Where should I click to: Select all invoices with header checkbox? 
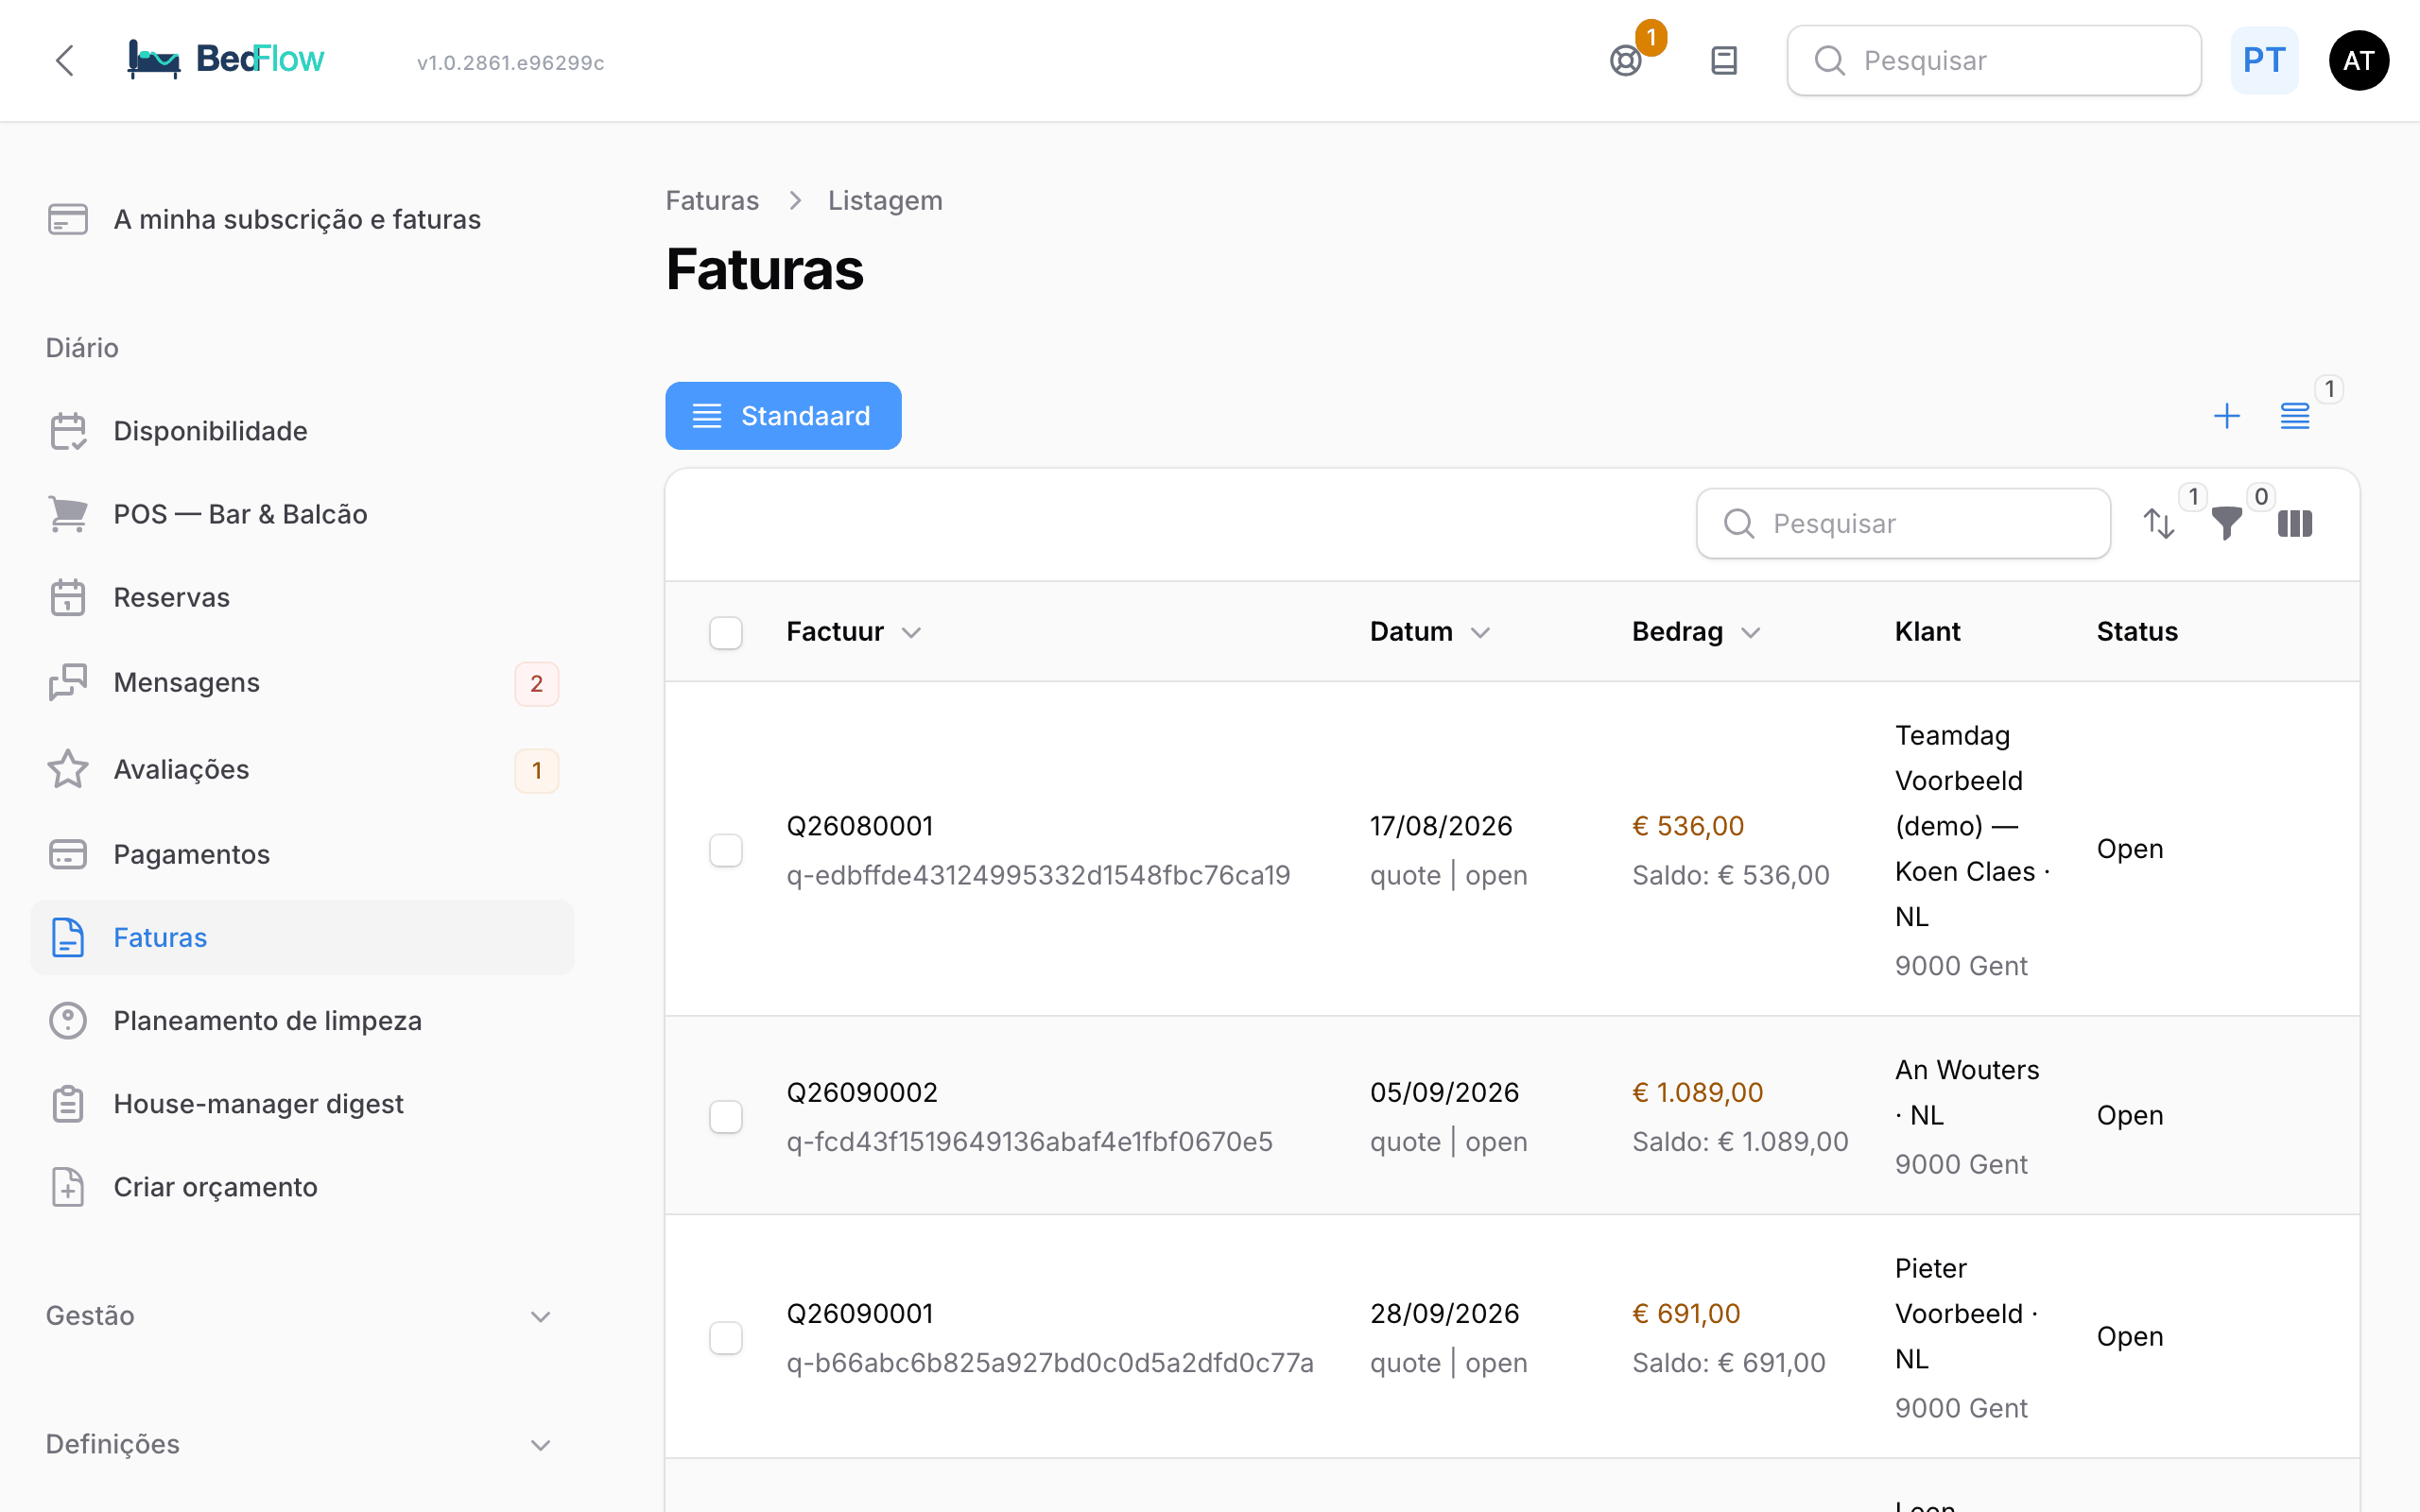point(726,633)
